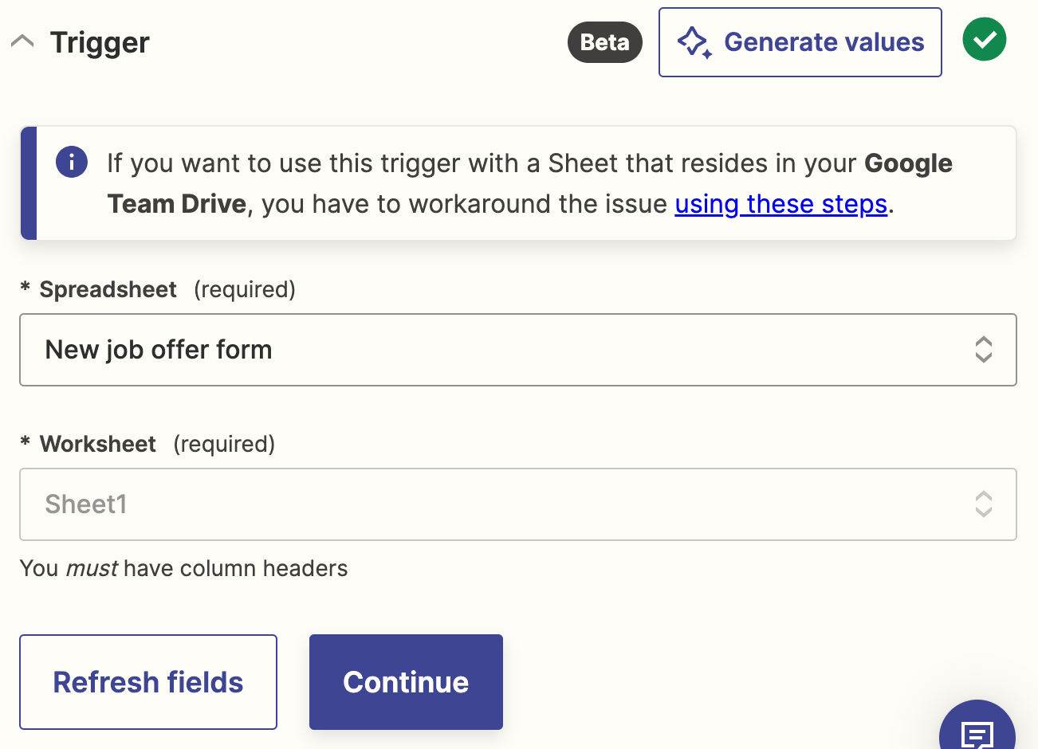Image resolution: width=1038 pixels, height=749 pixels.
Task: Click the Worksheet dropdown arrows icon
Action: (983, 504)
